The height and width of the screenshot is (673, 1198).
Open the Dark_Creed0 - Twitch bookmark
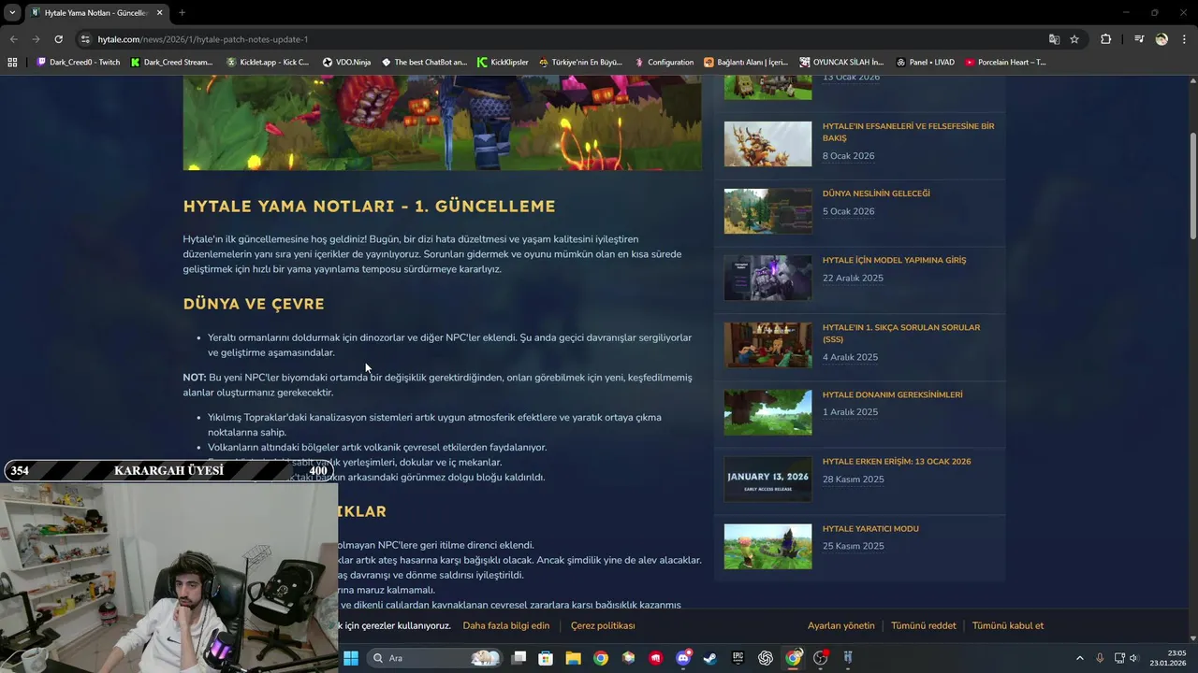[x=79, y=62]
